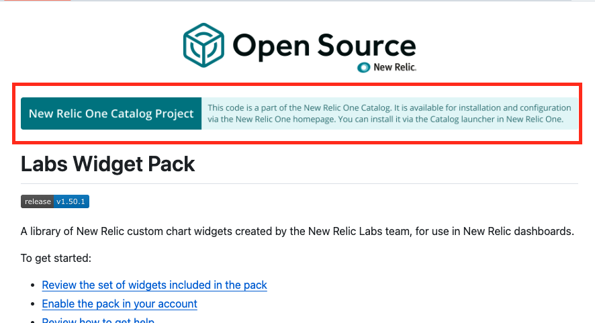
Task: Follow the "Enable the pack in your account" link
Action: (120, 304)
